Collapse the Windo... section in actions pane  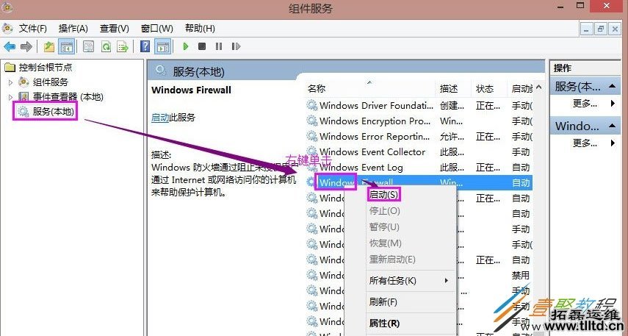[612, 126]
